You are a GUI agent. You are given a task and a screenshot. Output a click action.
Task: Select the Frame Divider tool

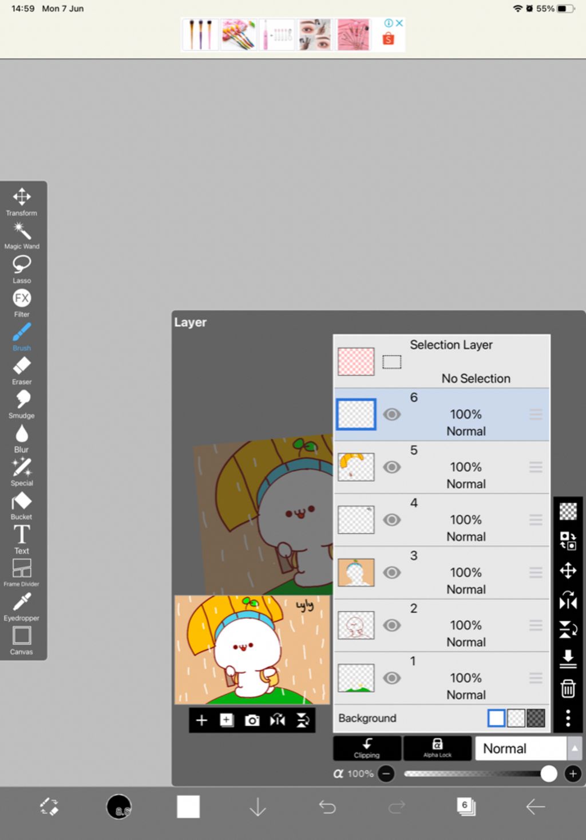(x=22, y=573)
